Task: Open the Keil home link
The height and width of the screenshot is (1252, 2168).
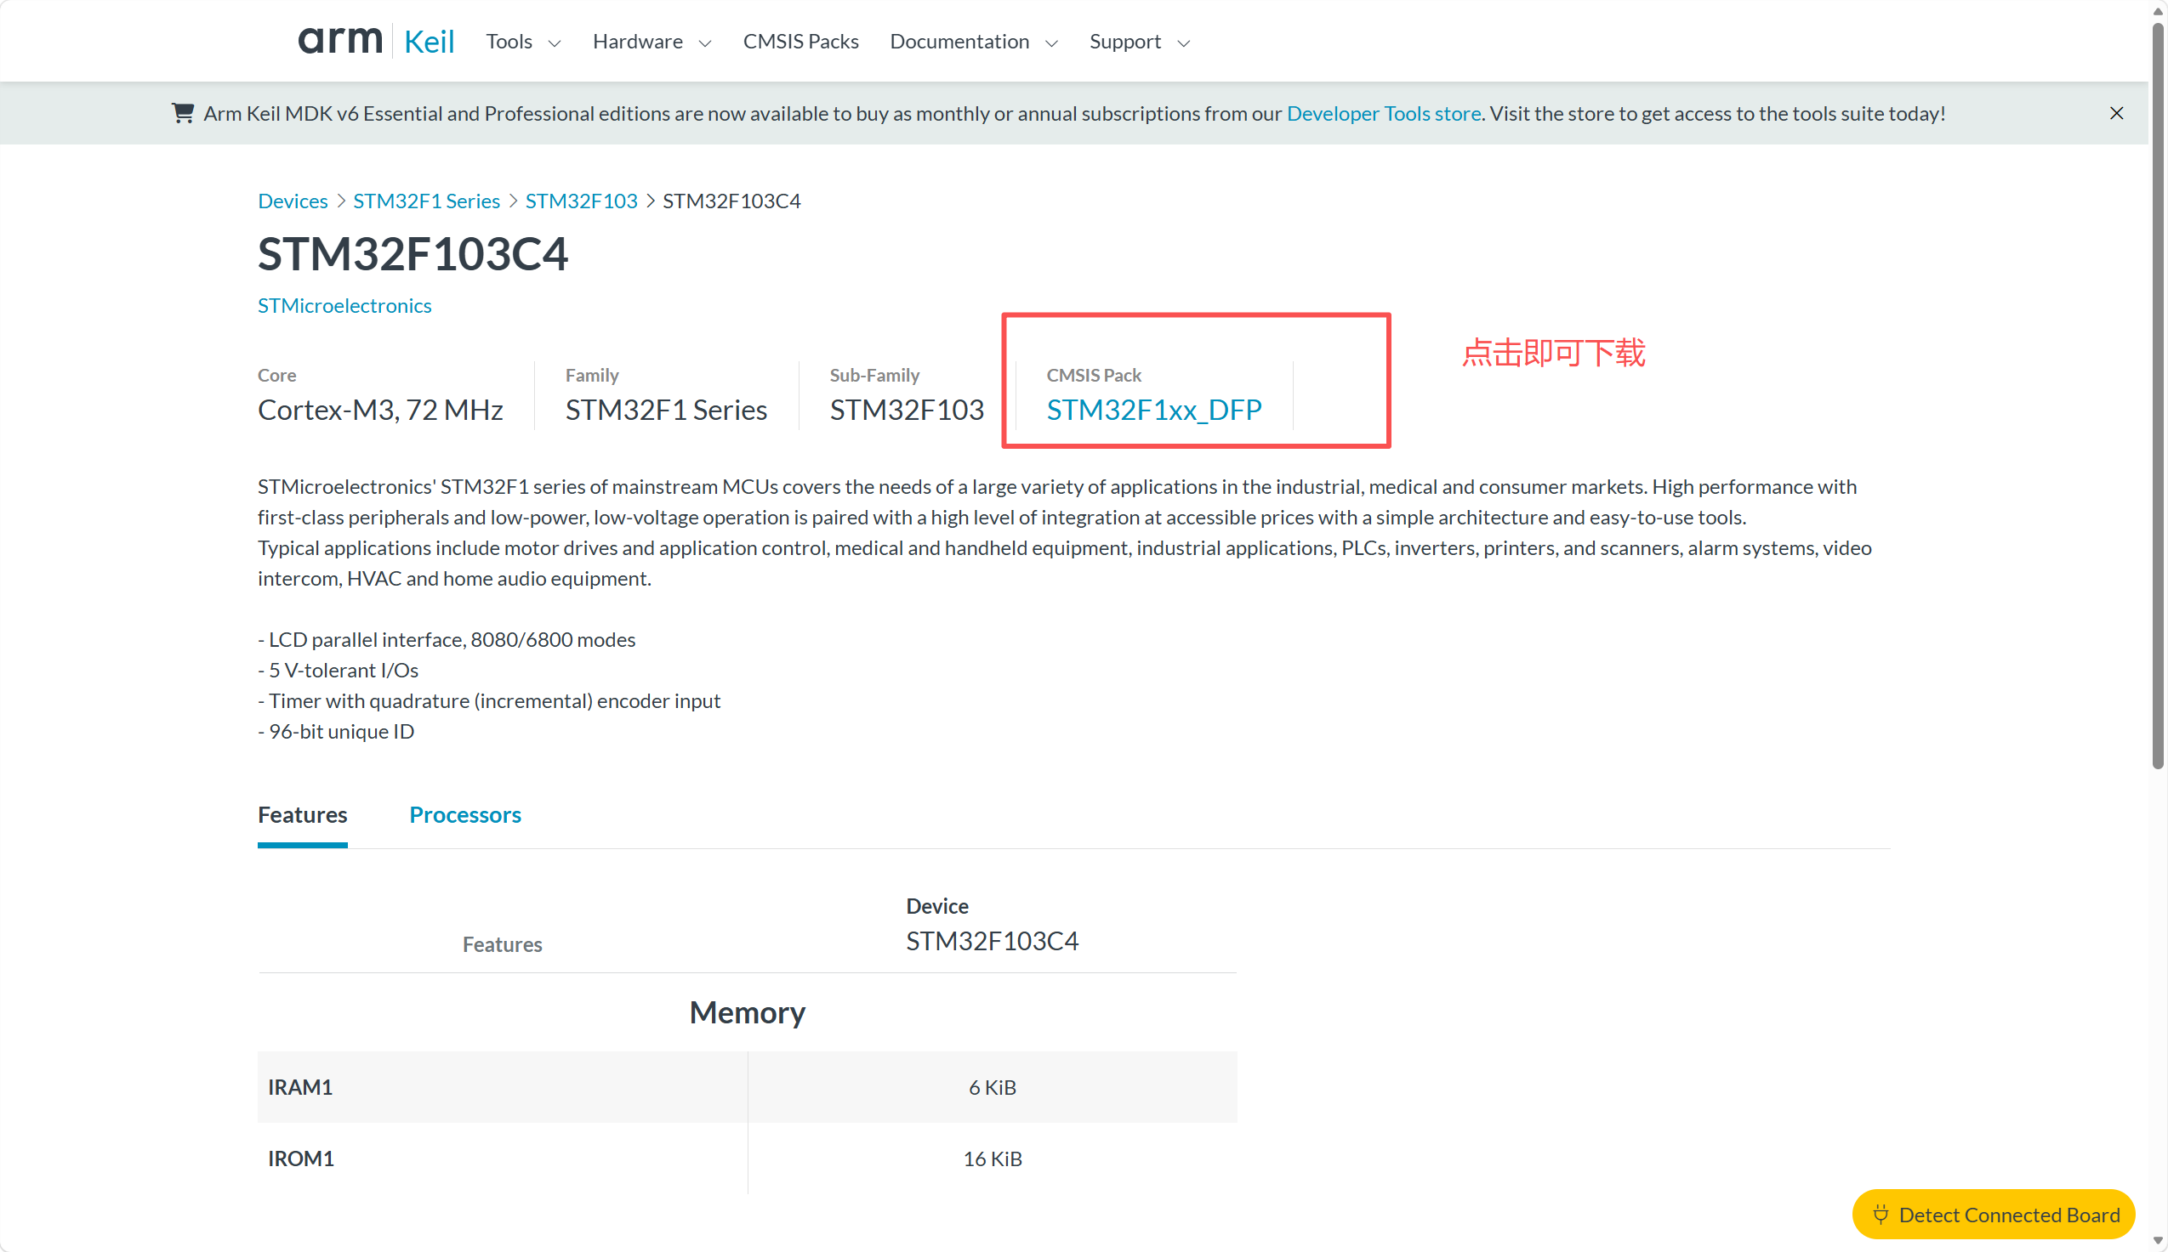Action: pyautogui.click(x=429, y=42)
